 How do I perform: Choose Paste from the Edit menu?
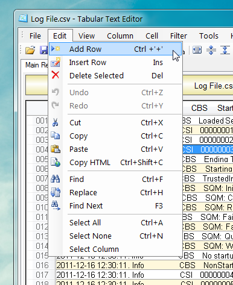tap(115, 149)
